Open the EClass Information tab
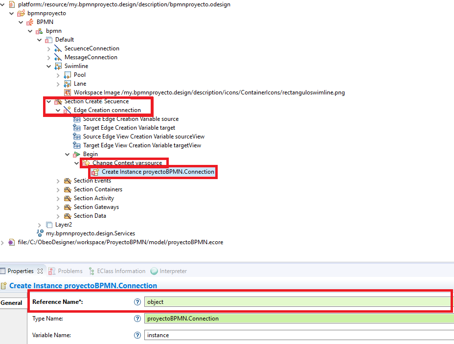The height and width of the screenshot is (344, 454). (x=117, y=271)
